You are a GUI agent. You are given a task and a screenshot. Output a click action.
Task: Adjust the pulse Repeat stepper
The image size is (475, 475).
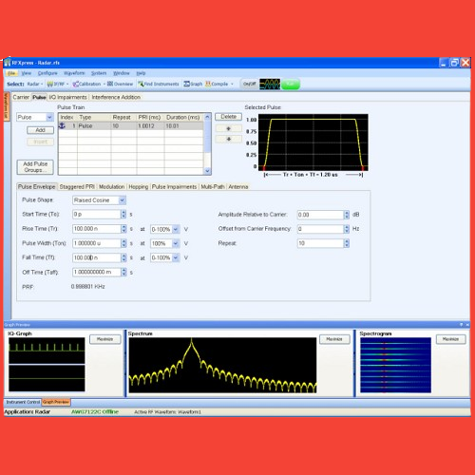pyautogui.click(x=347, y=243)
